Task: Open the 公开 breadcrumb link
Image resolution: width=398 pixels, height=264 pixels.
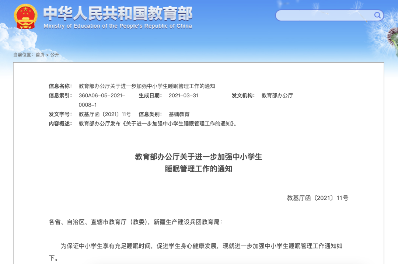Action: 55,55
